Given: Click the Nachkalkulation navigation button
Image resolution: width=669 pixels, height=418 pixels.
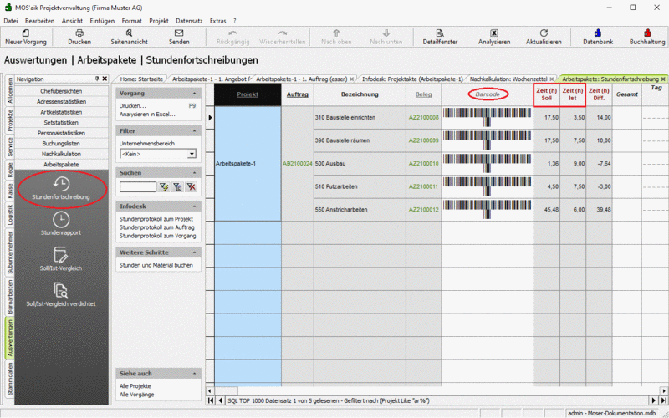Looking at the screenshot, I should 61,154.
